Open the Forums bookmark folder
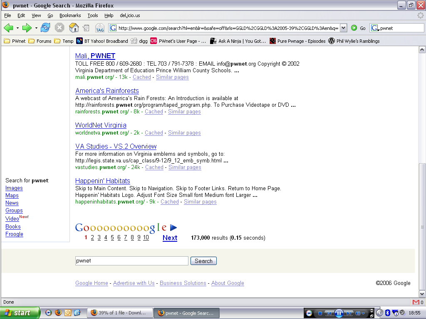Viewport: 426px width, 319px height. coord(40,41)
